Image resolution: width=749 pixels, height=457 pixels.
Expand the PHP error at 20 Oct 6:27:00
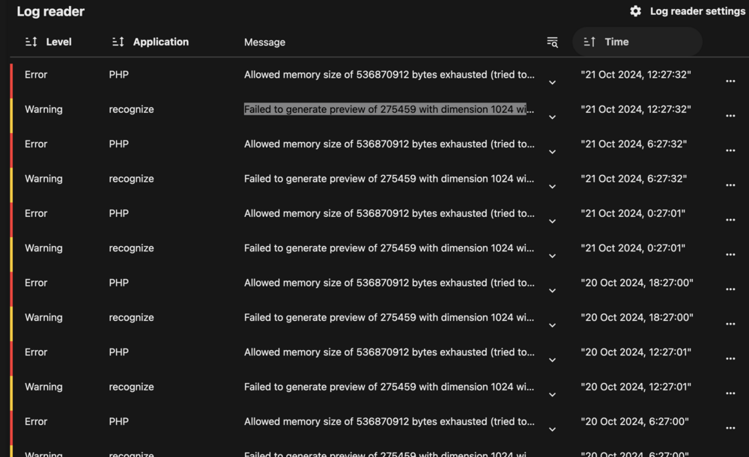click(x=552, y=429)
